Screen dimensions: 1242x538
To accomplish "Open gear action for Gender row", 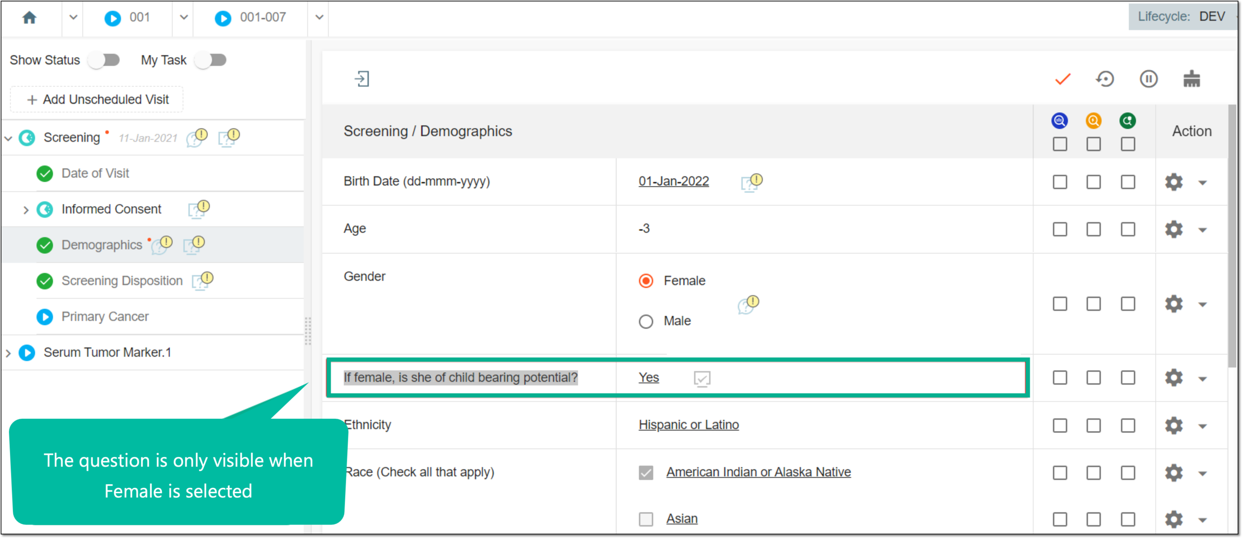I will (1173, 304).
